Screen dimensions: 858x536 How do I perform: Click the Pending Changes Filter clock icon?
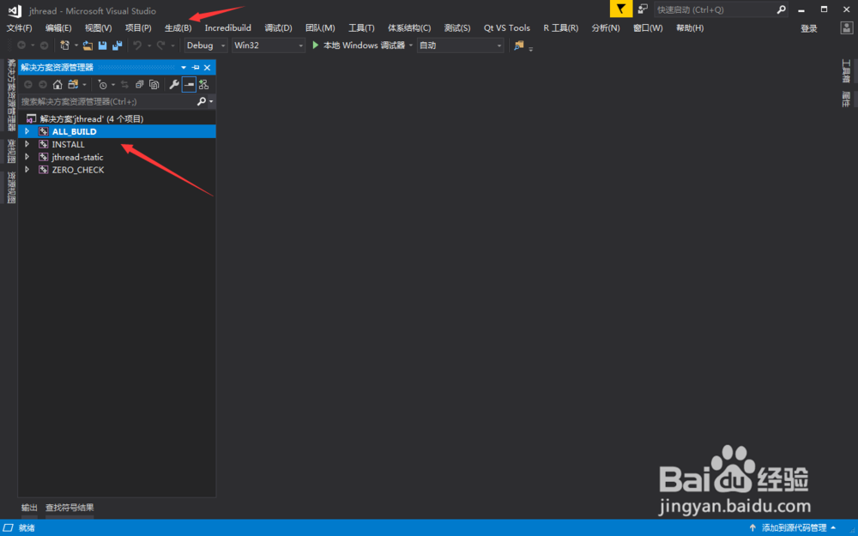point(102,84)
